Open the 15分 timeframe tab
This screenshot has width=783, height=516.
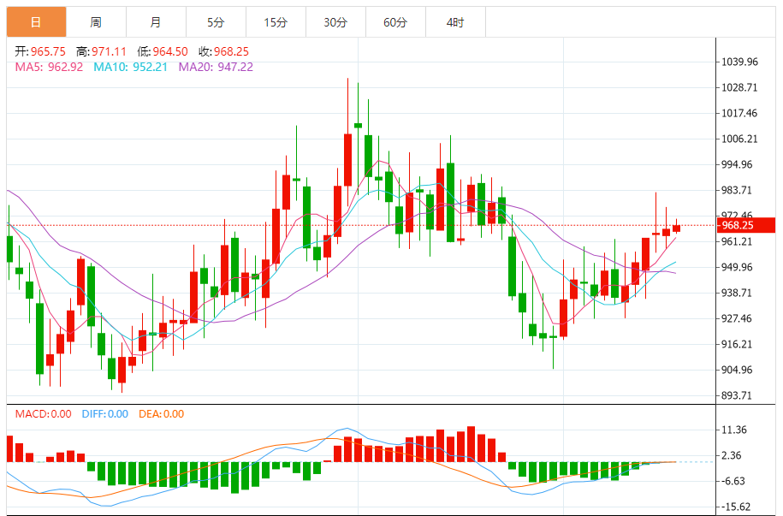(276, 22)
